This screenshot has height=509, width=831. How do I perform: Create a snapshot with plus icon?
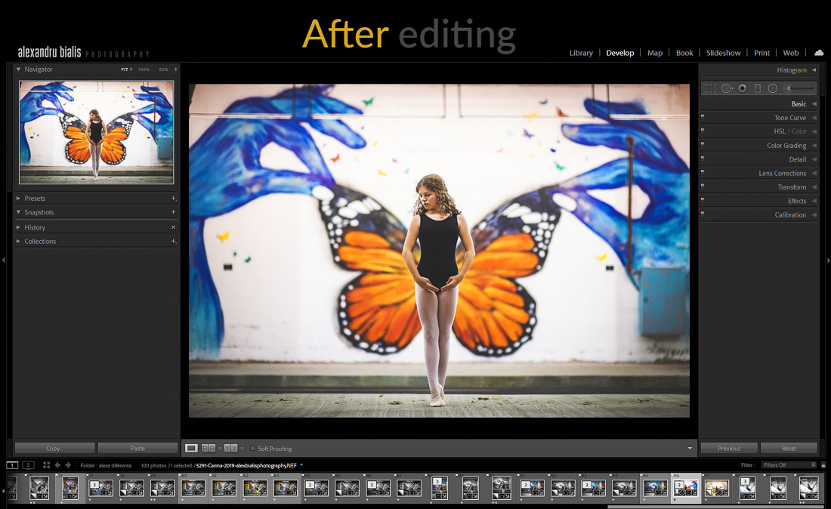173,212
